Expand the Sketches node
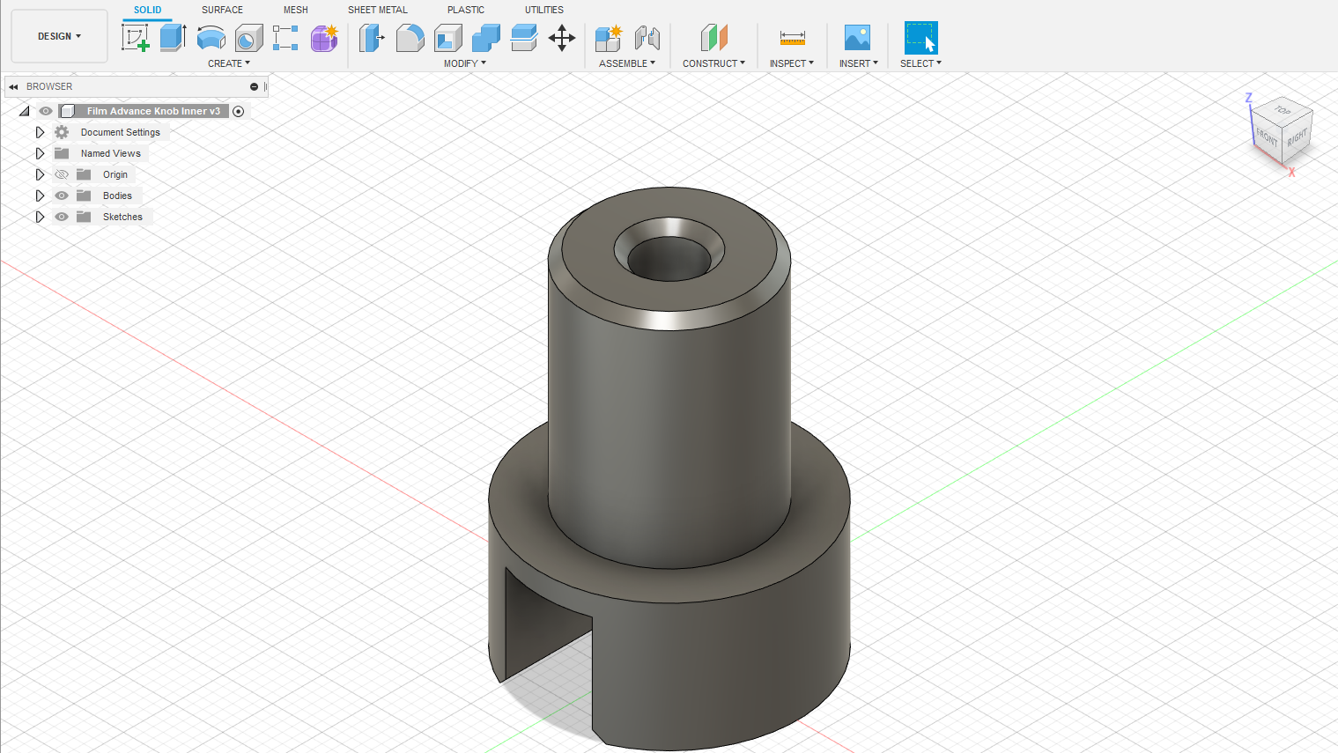The height and width of the screenshot is (753, 1338). 40,217
